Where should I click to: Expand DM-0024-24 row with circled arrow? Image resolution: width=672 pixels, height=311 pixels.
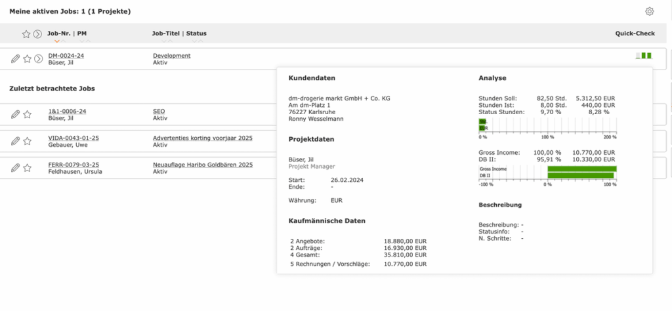pos(39,58)
